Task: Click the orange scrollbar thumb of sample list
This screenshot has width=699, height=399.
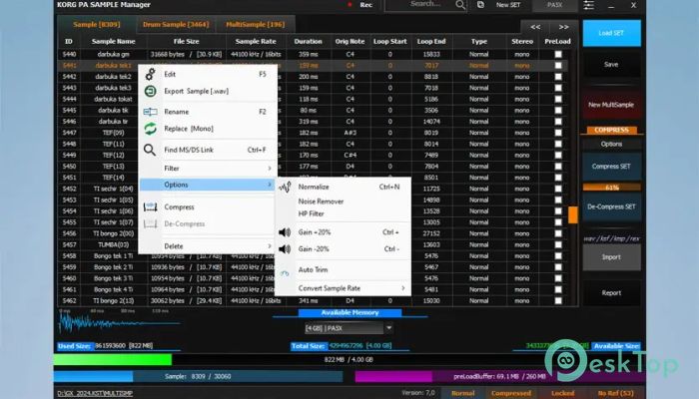Action: click(x=573, y=214)
